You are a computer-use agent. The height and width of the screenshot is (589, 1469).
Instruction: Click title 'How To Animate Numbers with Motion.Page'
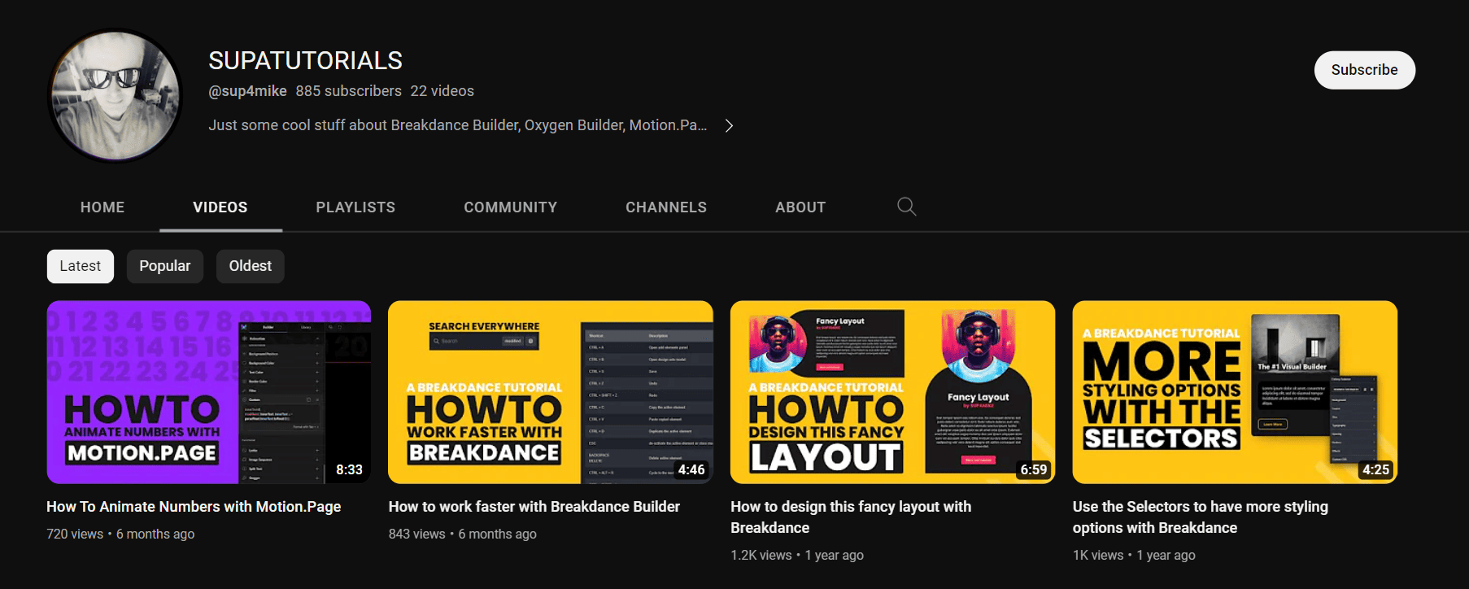(194, 507)
